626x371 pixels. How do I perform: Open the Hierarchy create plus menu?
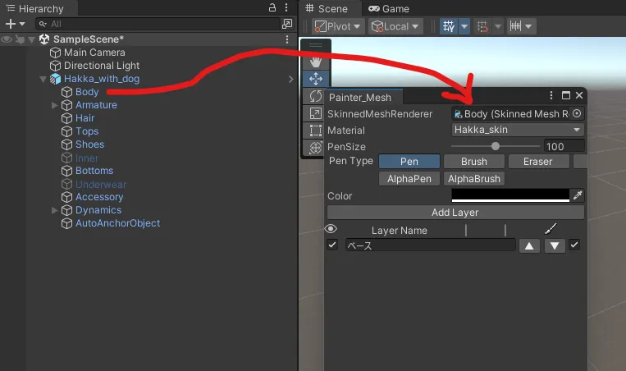15,24
